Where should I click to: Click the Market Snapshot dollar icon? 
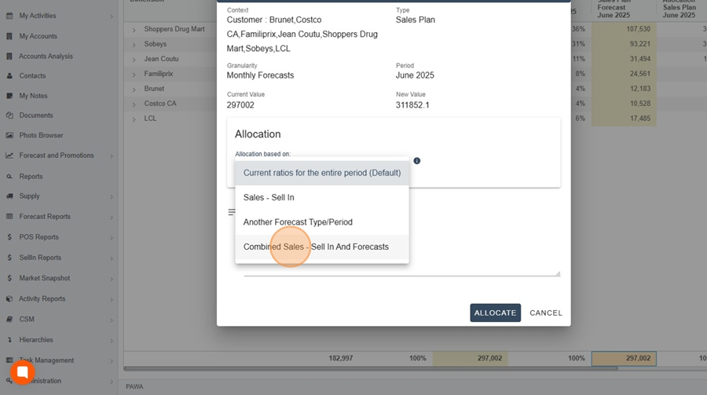(9, 278)
